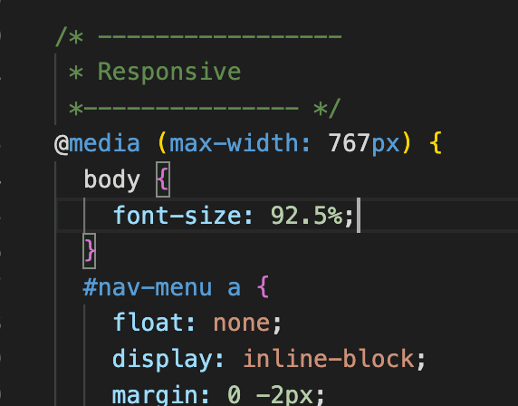This screenshot has height=406, width=518.
Task: Click the '@media' at-rule keyword
Action: tap(97, 143)
